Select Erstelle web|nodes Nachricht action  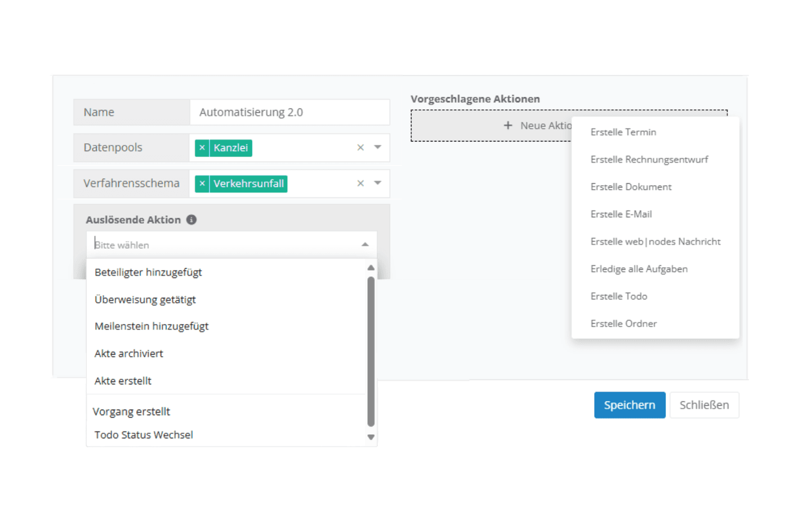point(655,242)
